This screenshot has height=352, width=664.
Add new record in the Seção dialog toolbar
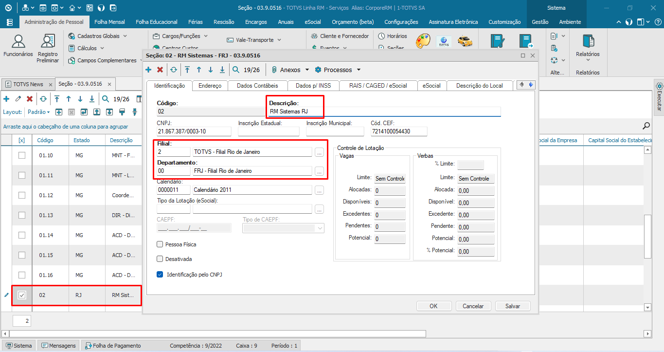[x=148, y=70]
